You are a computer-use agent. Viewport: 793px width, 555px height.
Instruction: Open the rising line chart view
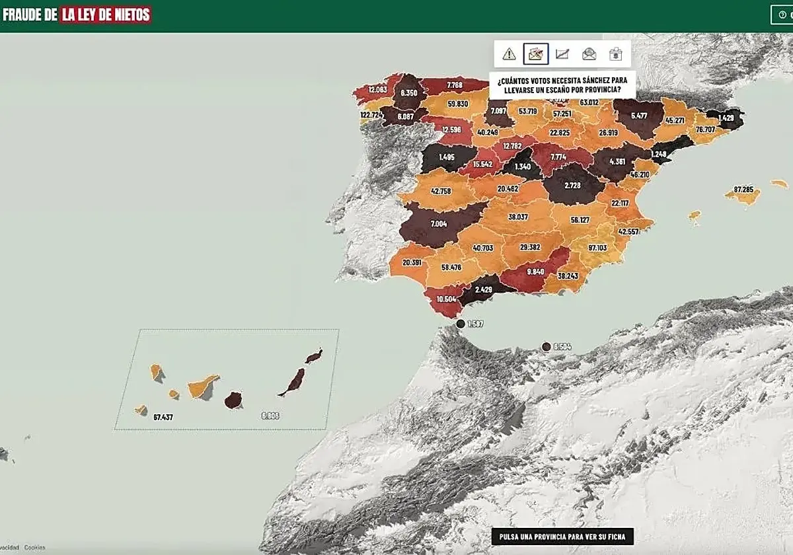(x=562, y=54)
